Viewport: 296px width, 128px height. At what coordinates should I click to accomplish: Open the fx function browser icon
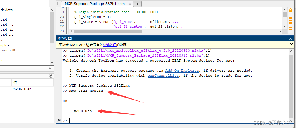[59, 120]
